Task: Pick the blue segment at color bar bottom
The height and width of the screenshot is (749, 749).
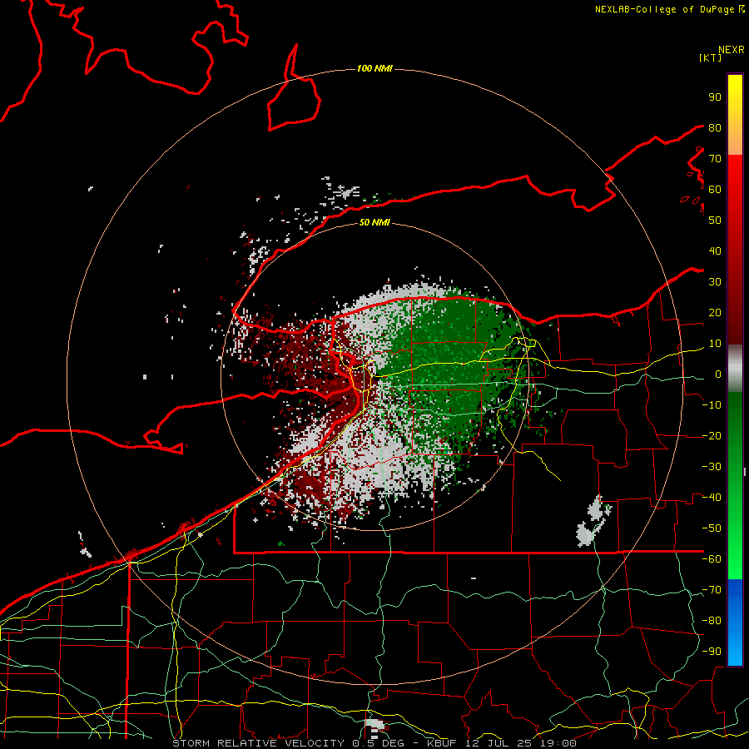Action: coord(735,623)
